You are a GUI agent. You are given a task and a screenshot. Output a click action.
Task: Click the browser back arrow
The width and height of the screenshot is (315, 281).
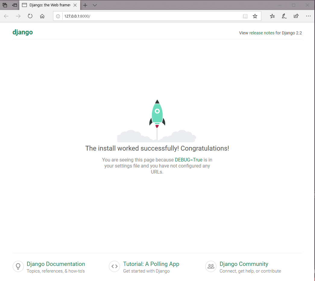pyautogui.click(x=6, y=16)
